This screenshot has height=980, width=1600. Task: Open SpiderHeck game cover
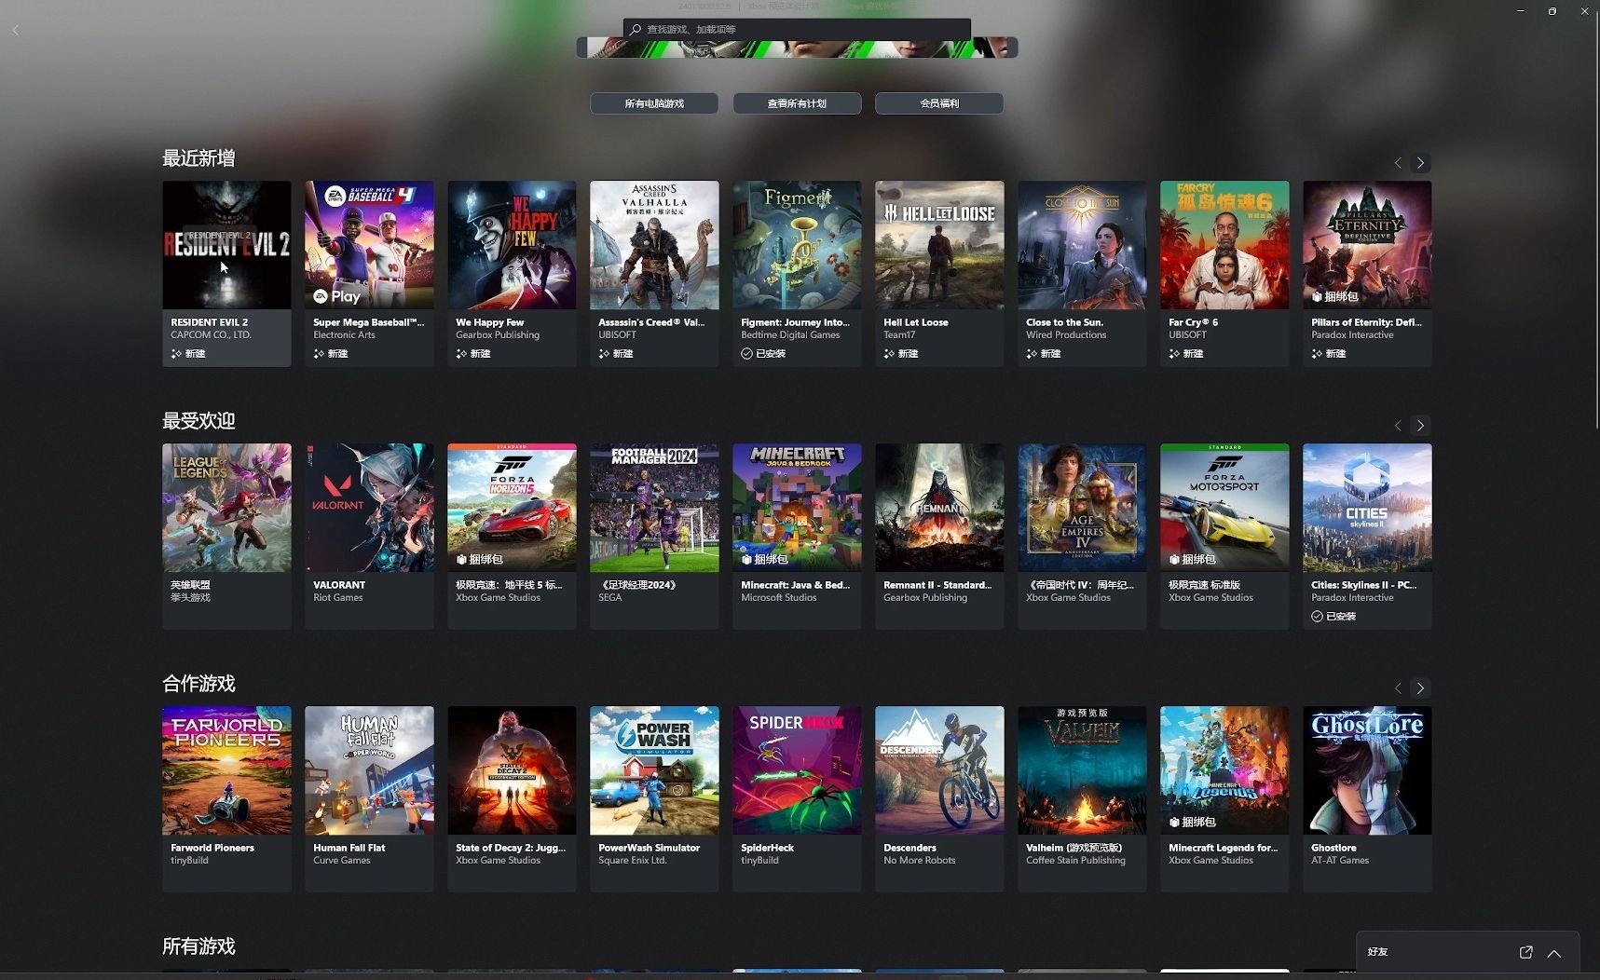(797, 770)
